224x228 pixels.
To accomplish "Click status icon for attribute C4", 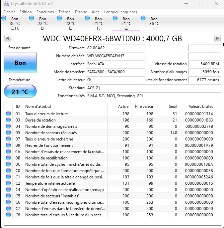I will [8, 189].
